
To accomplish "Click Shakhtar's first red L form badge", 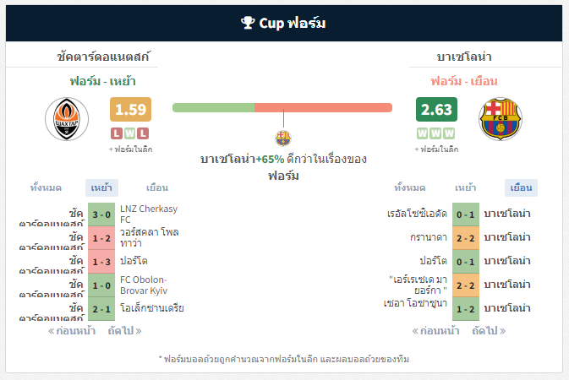I will pyautogui.click(x=117, y=133).
